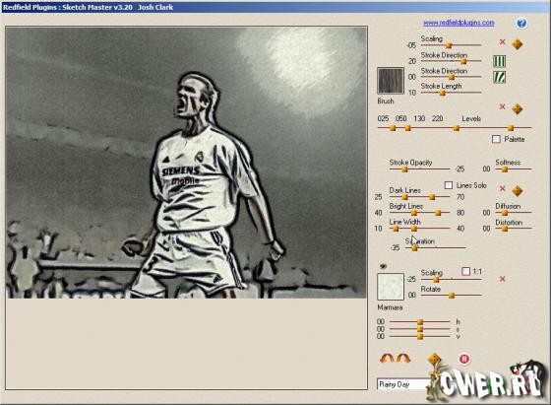Click the Diffusion slider handle

[x=504, y=213]
